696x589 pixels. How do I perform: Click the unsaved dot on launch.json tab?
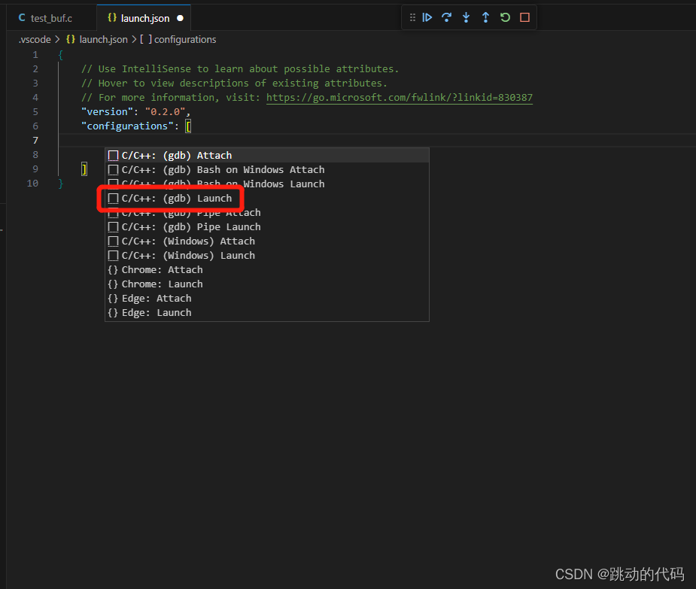[181, 18]
